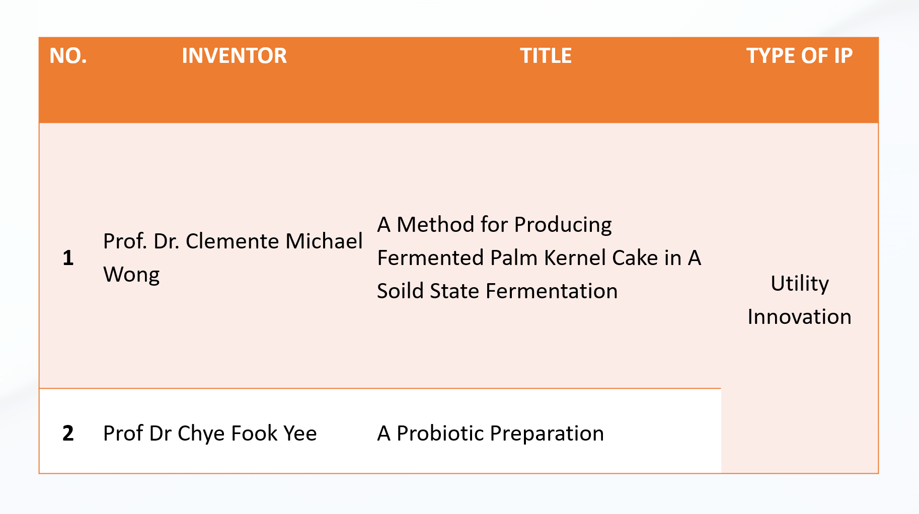Click the TITLE column header

pyautogui.click(x=546, y=56)
